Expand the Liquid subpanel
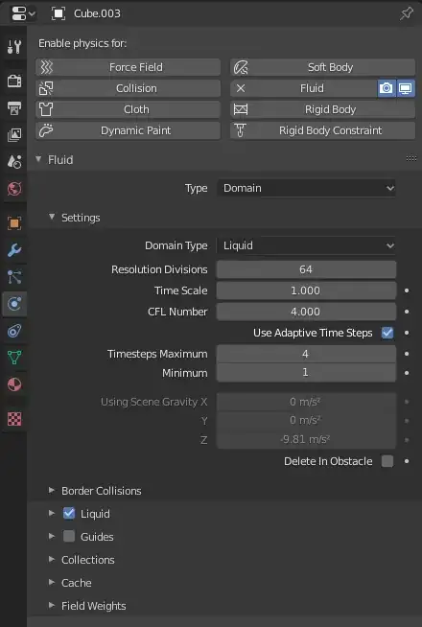 (x=52, y=513)
